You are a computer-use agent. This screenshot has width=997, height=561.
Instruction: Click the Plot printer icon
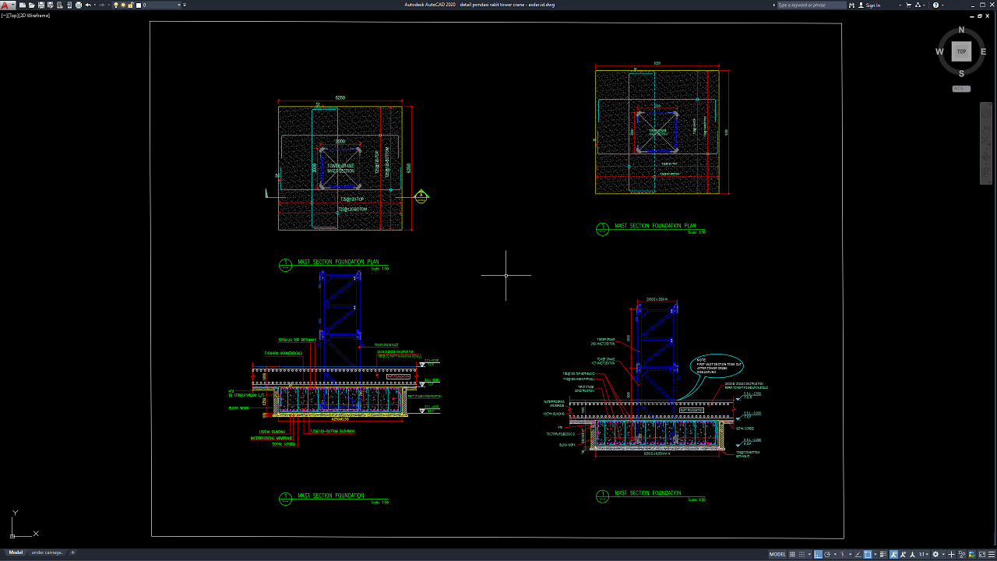[x=78, y=5]
